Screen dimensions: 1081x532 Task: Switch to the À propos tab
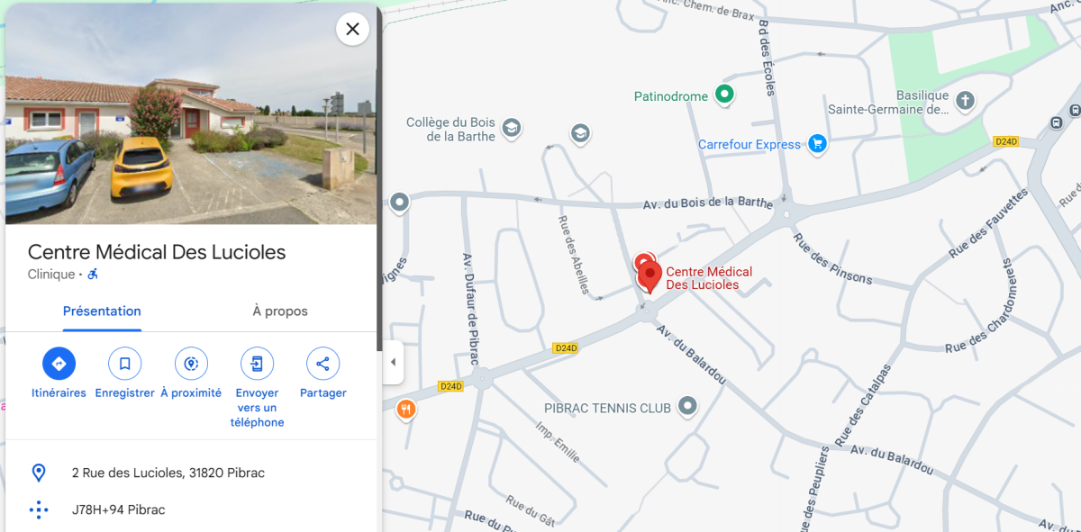pyautogui.click(x=280, y=311)
